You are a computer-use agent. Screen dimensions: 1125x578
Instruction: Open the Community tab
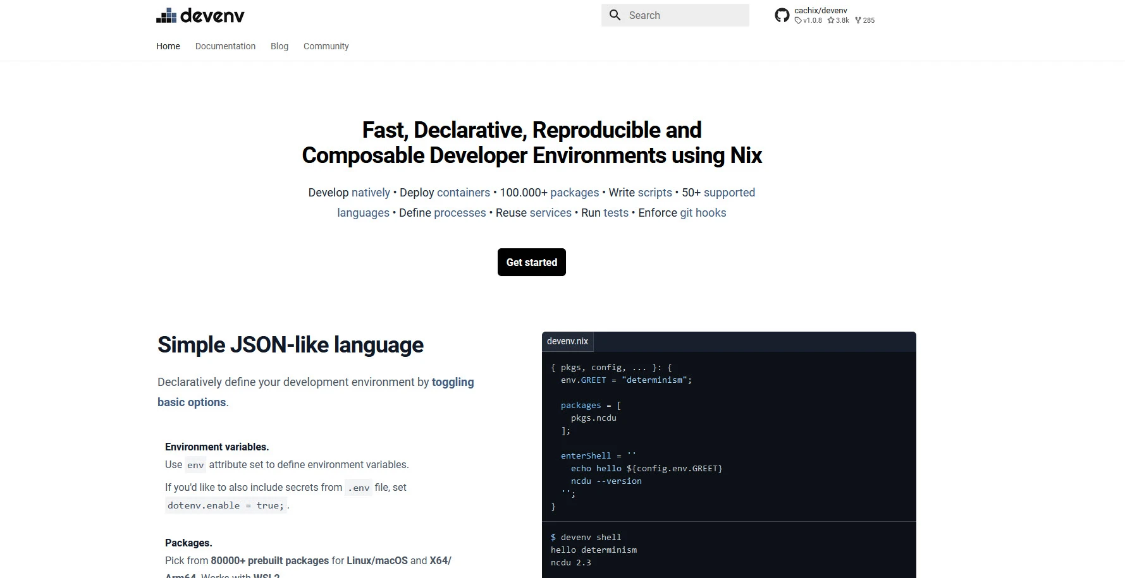click(x=326, y=46)
